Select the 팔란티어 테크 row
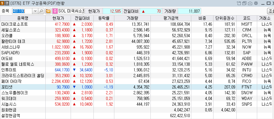Viewport: 274px width, 119px height. click(x=136, y=41)
